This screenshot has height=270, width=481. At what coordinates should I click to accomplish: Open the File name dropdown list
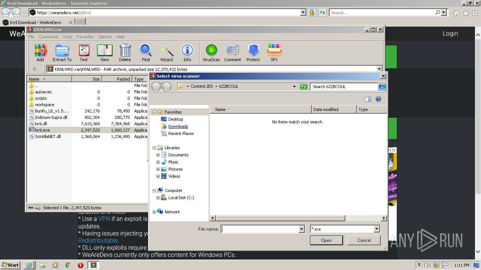click(x=301, y=229)
